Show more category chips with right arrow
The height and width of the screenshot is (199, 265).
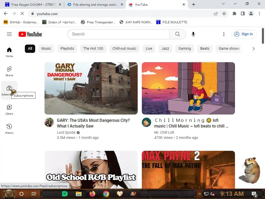point(253,49)
